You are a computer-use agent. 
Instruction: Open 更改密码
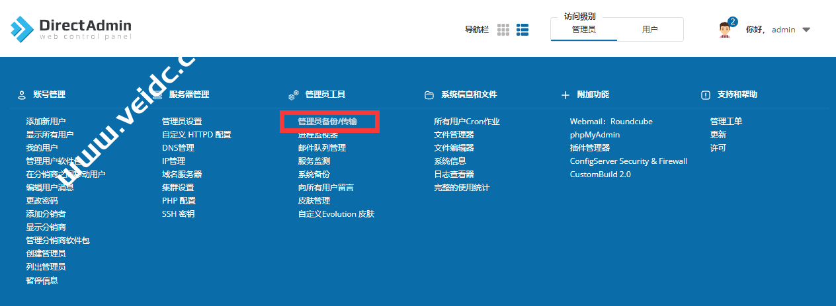pos(42,201)
